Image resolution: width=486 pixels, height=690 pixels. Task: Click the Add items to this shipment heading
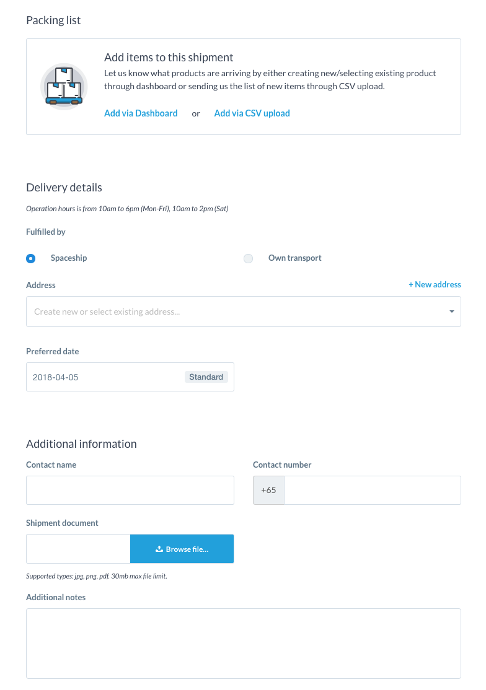pyautogui.click(x=169, y=58)
